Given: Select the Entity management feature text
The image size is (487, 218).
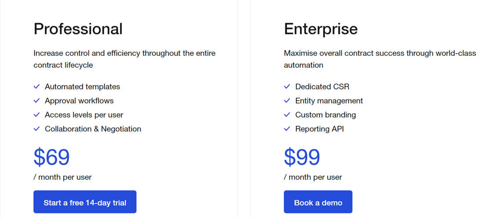Looking at the screenshot, I should coord(329,101).
